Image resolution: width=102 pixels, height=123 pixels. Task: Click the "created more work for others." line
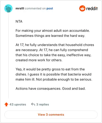(39, 60)
